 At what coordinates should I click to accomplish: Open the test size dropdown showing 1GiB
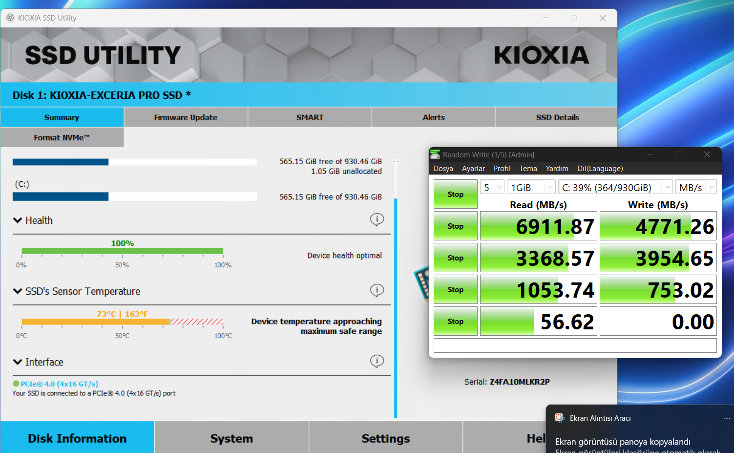(532, 187)
